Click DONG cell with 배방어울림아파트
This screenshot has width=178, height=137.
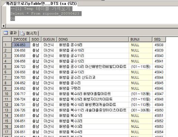click(x=93, y=94)
